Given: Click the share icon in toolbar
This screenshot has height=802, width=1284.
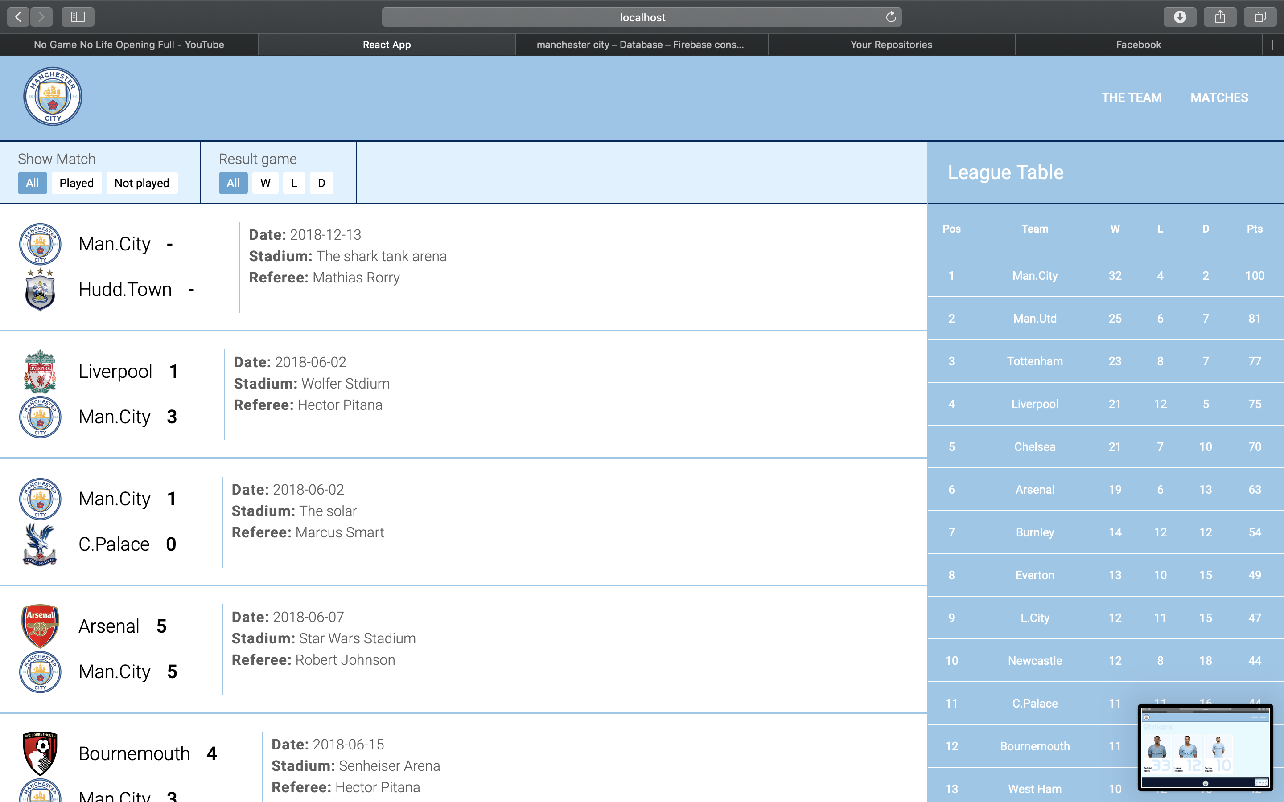Looking at the screenshot, I should pos(1220,17).
